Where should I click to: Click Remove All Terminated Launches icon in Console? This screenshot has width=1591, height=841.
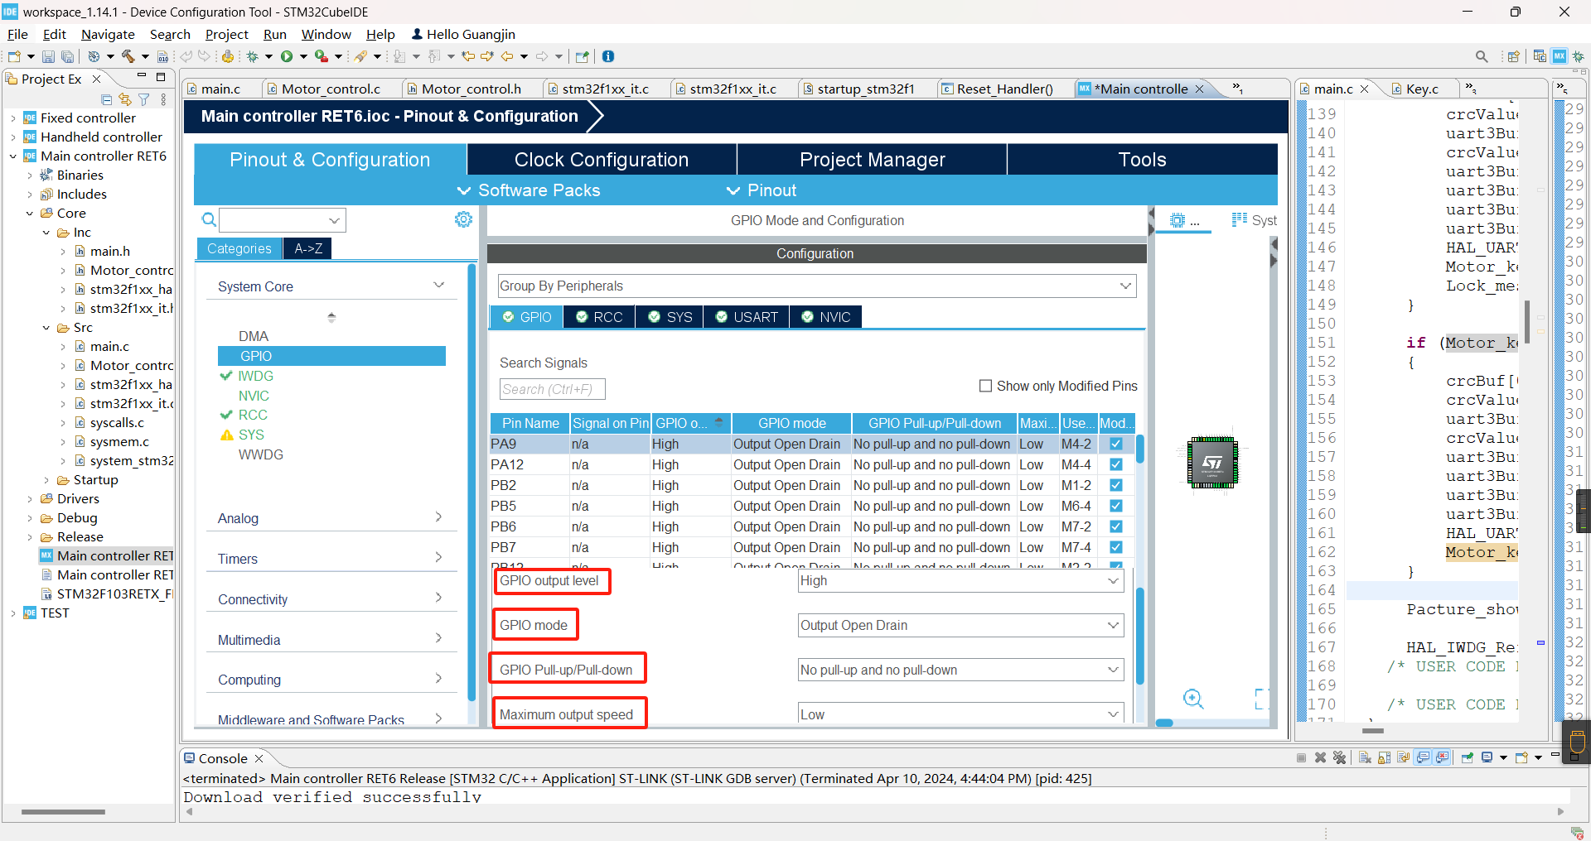pyautogui.click(x=1339, y=757)
